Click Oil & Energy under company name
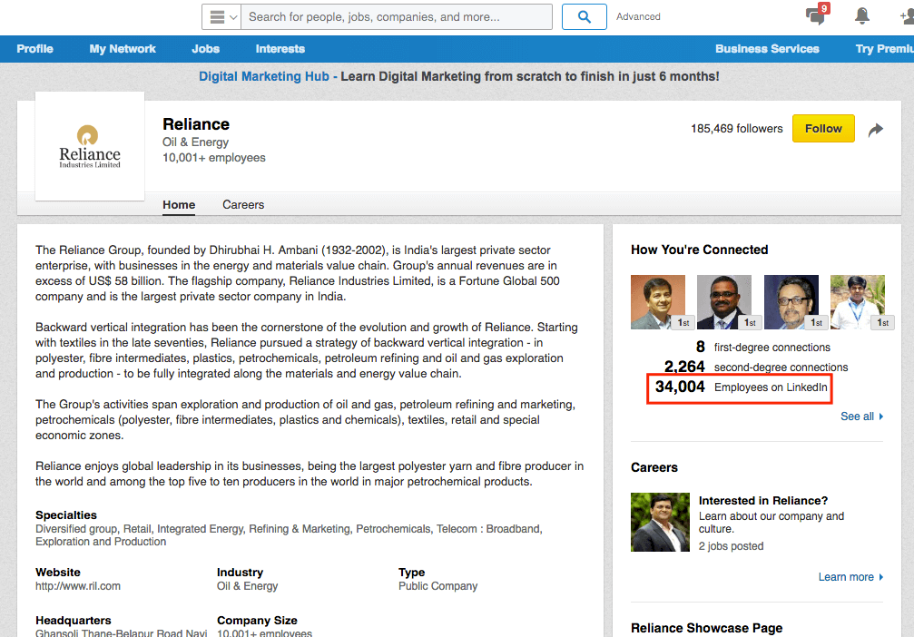The image size is (914, 637). pos(195,142)
